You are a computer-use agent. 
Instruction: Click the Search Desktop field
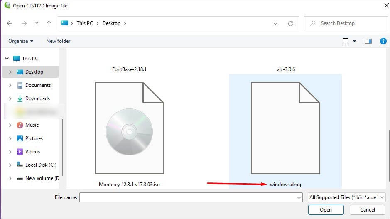pyautogui.click(x=346, y=23)
